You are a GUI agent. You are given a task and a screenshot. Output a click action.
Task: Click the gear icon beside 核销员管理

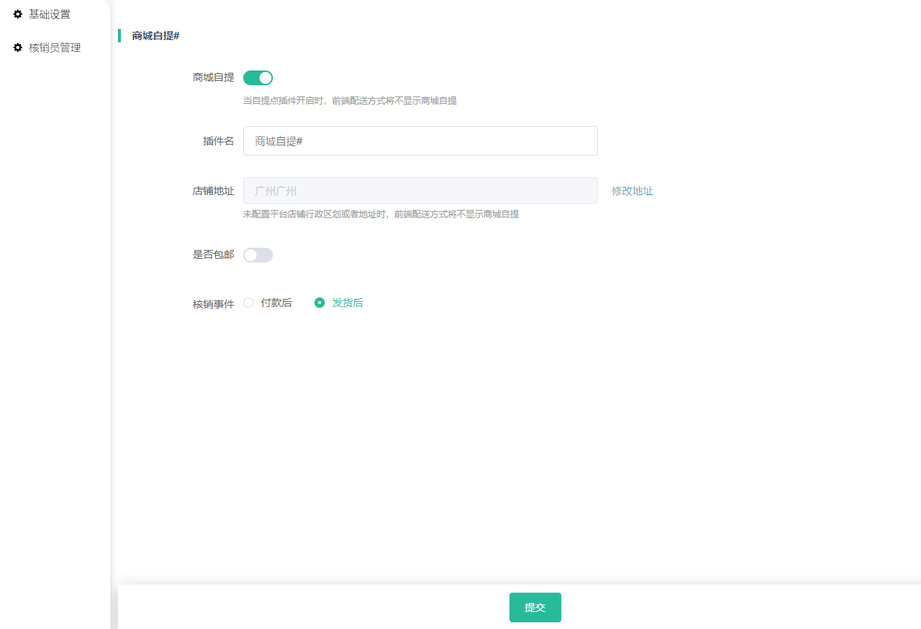coord(18,47)
